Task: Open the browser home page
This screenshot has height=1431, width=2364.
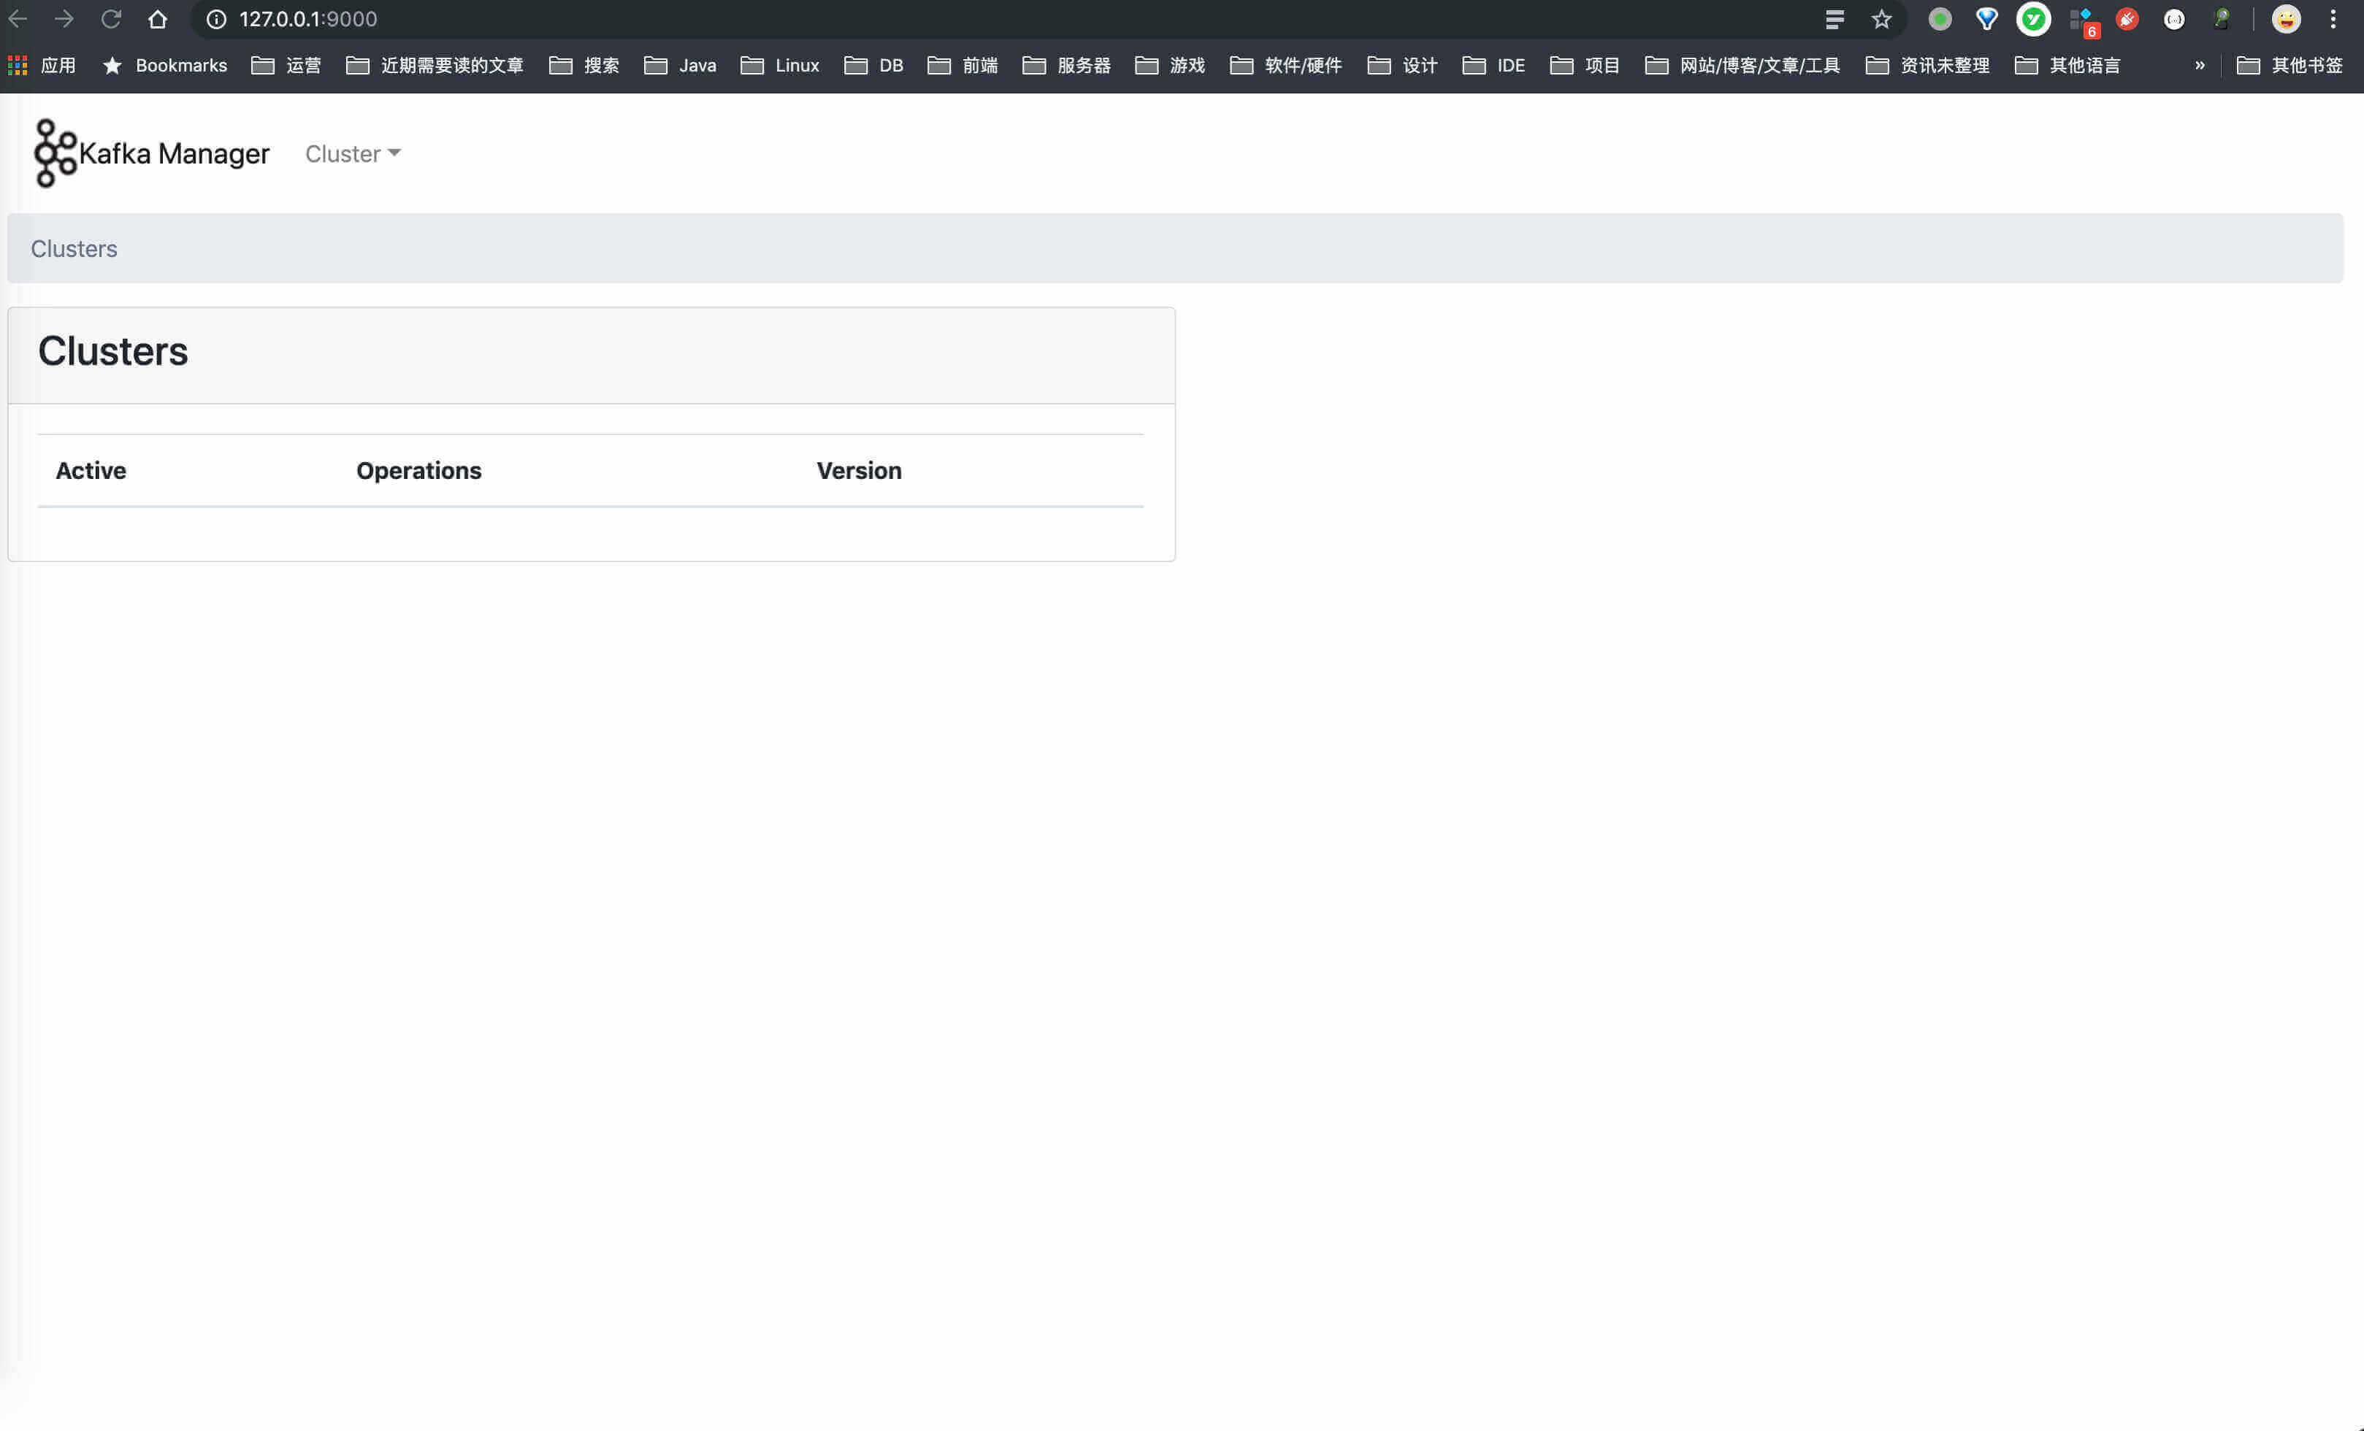Action: click(157, 18)
